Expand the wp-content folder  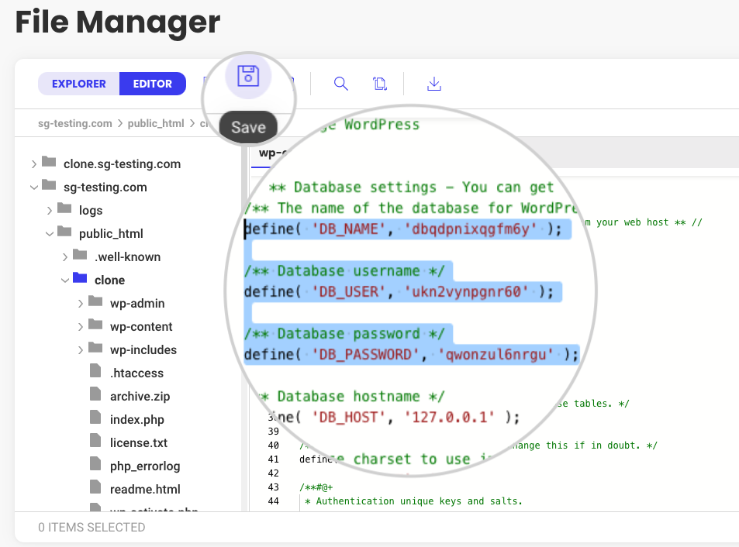click(x=81, y=327)
